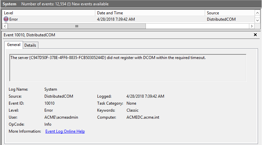Select the General tab
262x145 pixels.
(x=14, y=45)
